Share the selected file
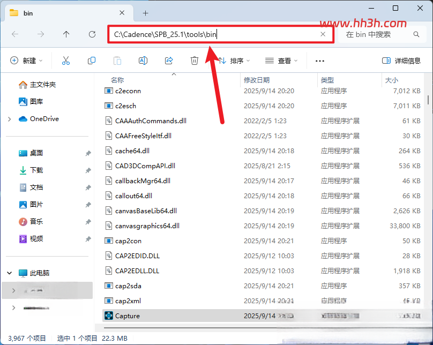 point(169,61)
